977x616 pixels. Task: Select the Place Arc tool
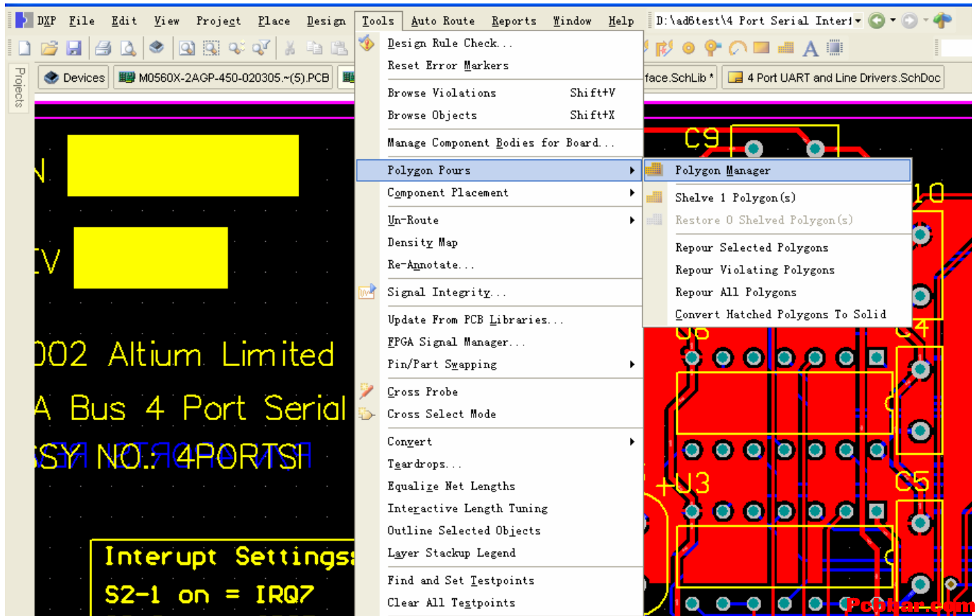point(737,48)
